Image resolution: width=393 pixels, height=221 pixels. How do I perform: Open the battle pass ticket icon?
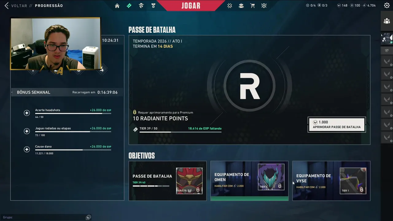(129, 6)
